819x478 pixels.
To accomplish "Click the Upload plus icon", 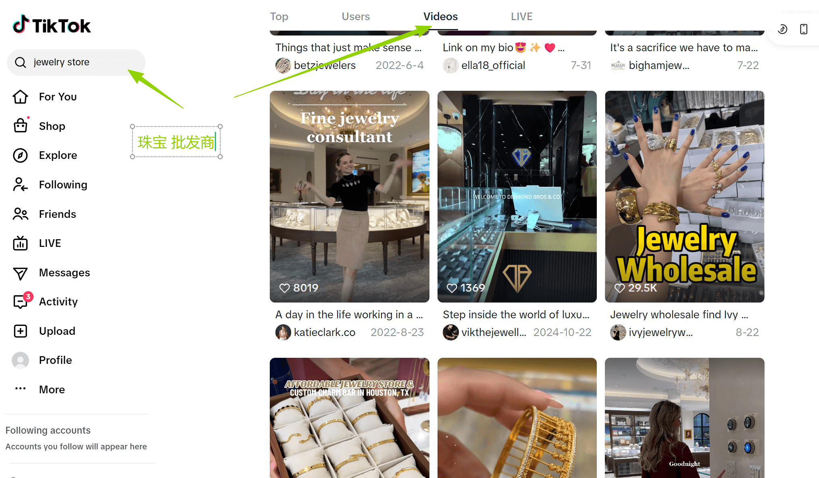I will click(x=21, y=331).
